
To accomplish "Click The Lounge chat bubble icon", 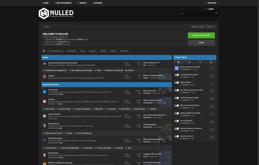I will tap(44, 92).
